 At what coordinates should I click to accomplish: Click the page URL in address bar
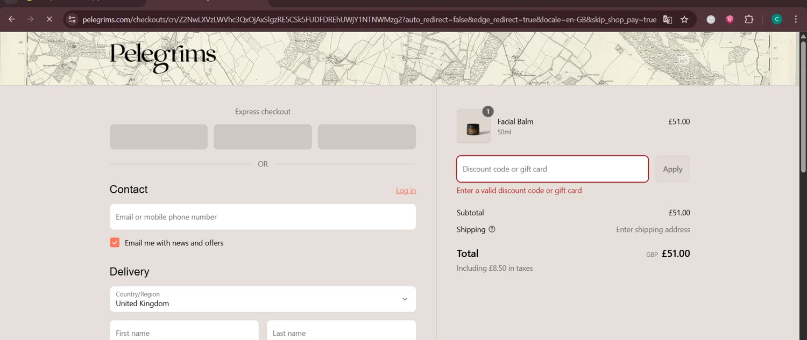point(369,19)
